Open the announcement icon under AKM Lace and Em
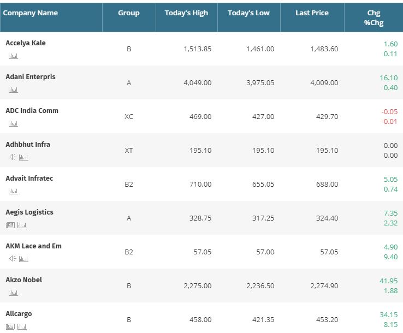This screenshot has width=403, height=333. click(12, 259)
